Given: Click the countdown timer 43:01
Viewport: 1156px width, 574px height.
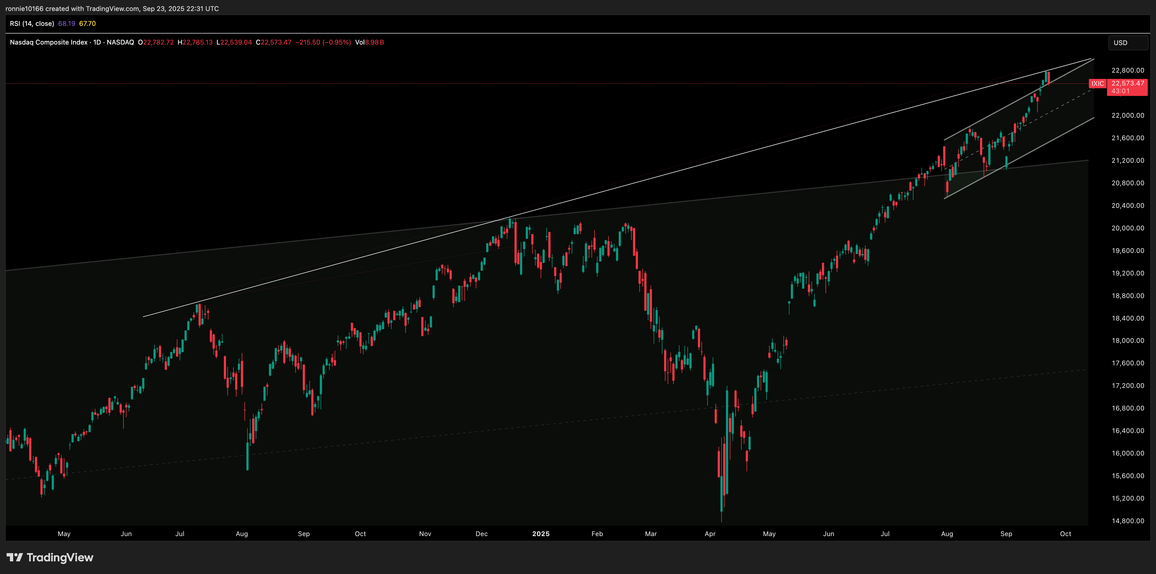Looking at the screenshot, I should tap(1121, 91).
